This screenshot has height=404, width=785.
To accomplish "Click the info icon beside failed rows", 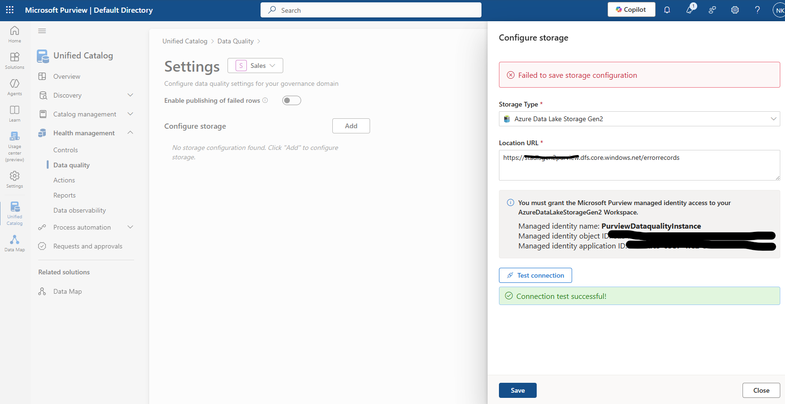I will click(265, 100).
